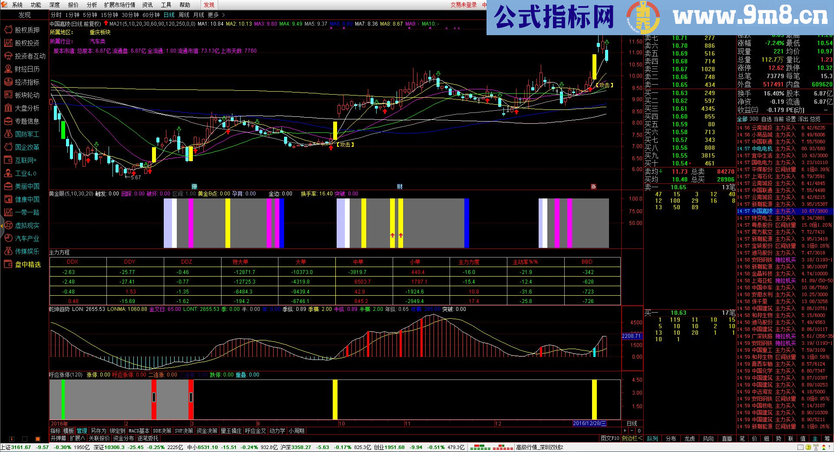
Task: Switch chart to 分时 period
Action: click(x=56, y=15)
